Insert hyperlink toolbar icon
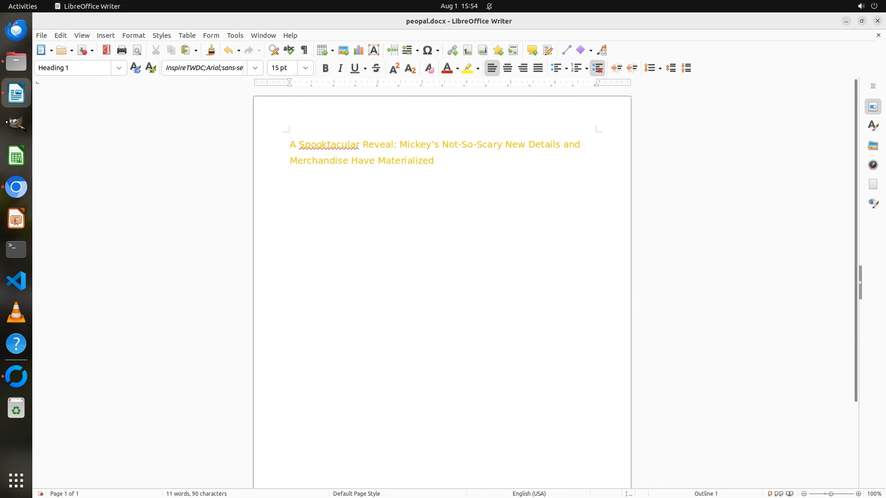The height and width of the screenshot is (498, 886). [452, 50]
